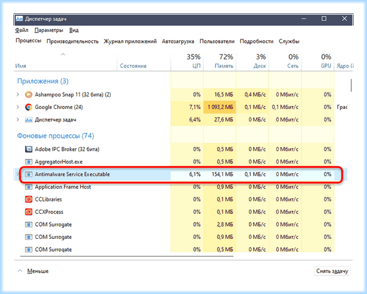
Task: Click the Ashampoo Snap 11 process icon
Action: [x=29, y=94]
